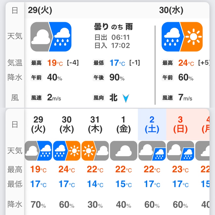Tap the 最高 19°C temperature for today
Viewport: 215px width, 215px height.
(x=55, y=63)
